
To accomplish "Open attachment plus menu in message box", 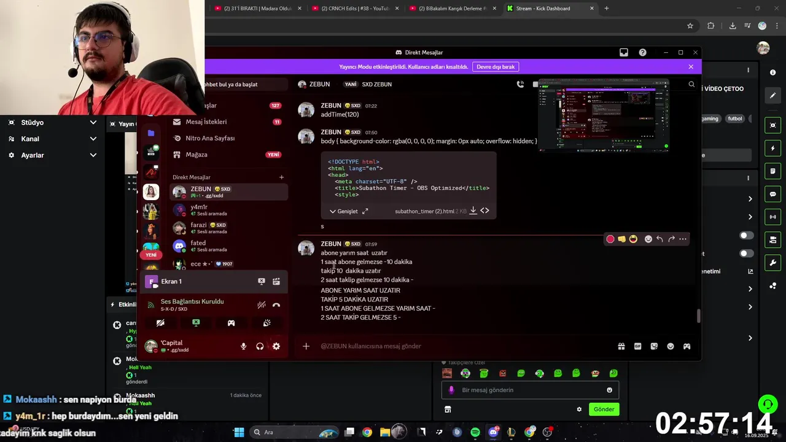I will (306, 346).
